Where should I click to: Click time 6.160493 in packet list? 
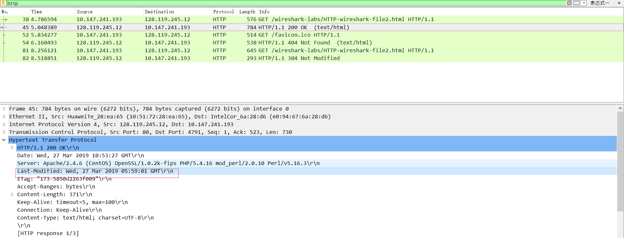point(44,43)
